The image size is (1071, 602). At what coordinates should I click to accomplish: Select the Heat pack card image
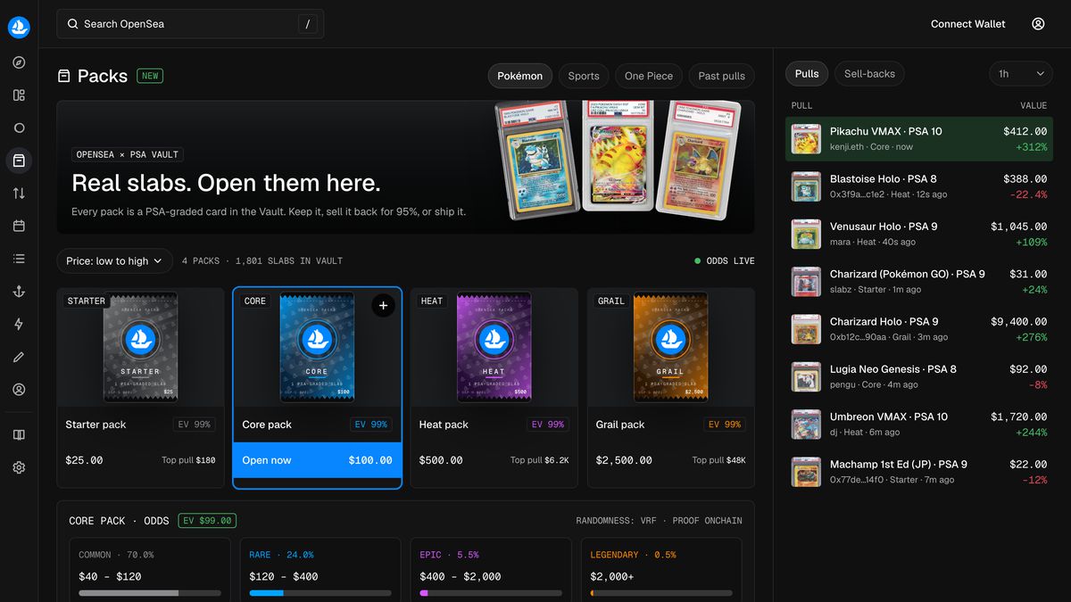494,347
